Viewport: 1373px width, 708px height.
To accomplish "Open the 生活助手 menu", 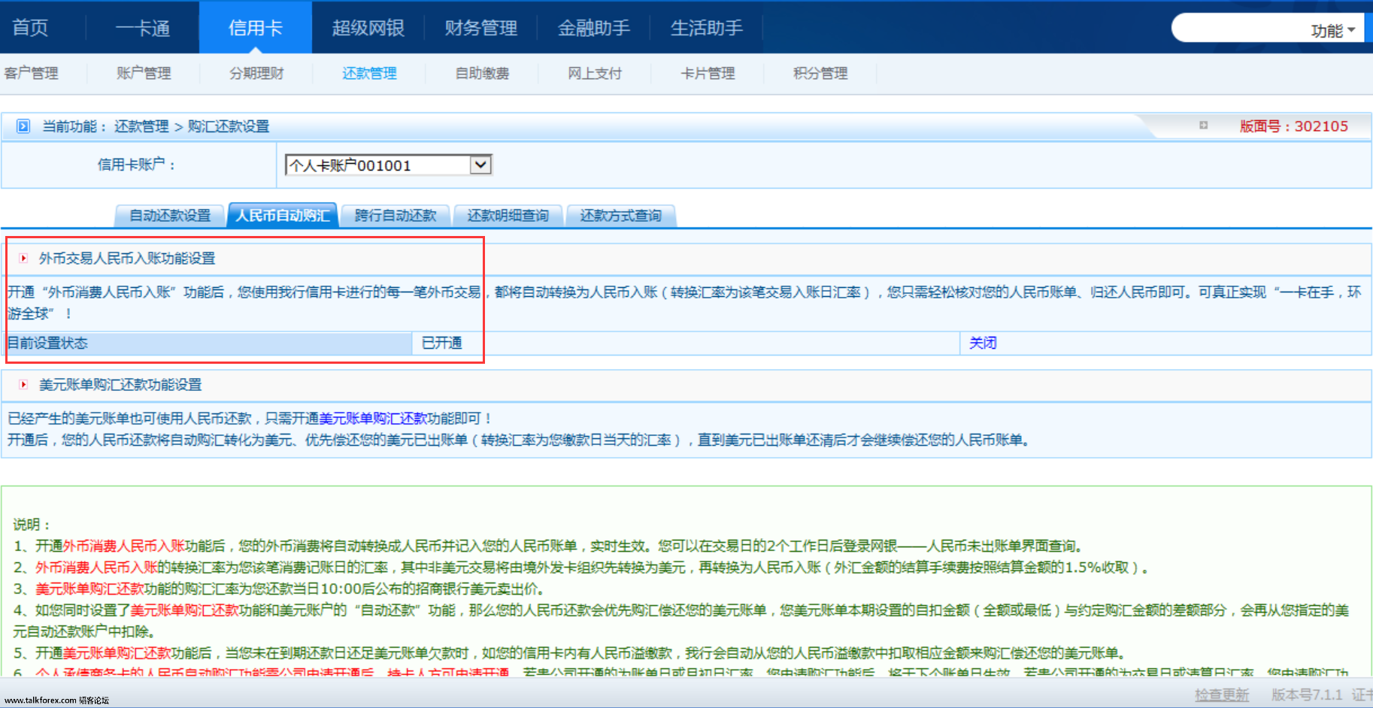I will pyautogui.click(x=707, y=29).
